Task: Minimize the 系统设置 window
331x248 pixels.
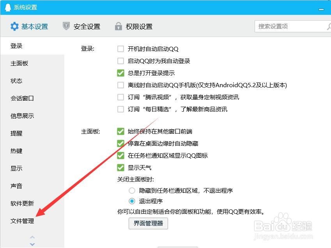Action: pos(321,9)
